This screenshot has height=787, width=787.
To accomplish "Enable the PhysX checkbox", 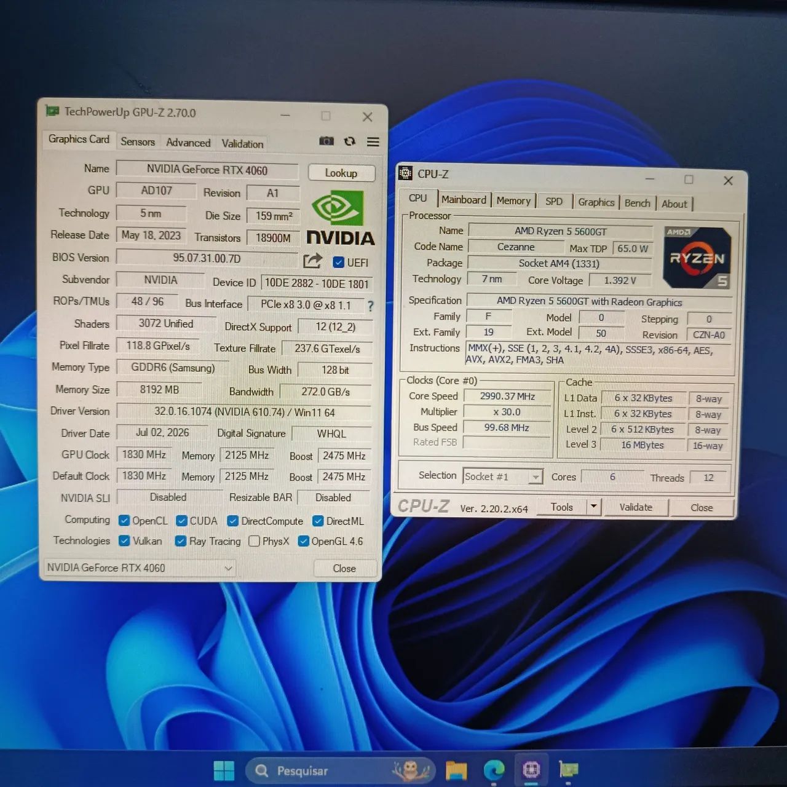I will click(x=254, y=541).
